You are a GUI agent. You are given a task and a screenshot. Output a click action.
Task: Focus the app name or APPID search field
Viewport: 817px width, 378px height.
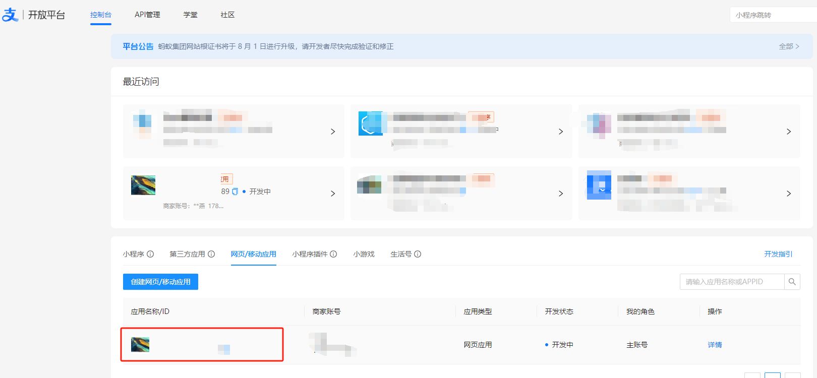pyautogui.click(x=731, y=282)
